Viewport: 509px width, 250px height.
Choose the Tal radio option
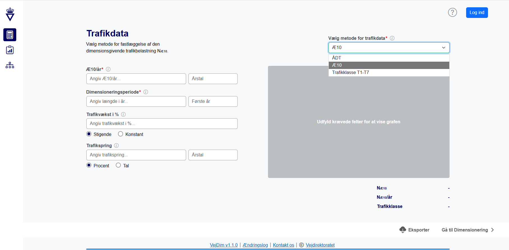[x=118, y=165]
